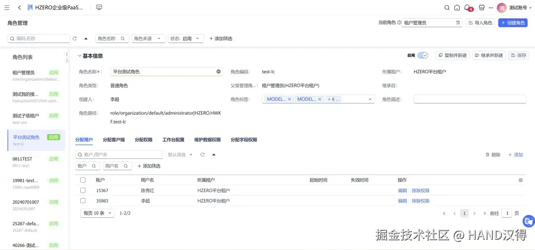Click the 复制并新建 button
Screen dimensions: 535x250
pos(453,55)
